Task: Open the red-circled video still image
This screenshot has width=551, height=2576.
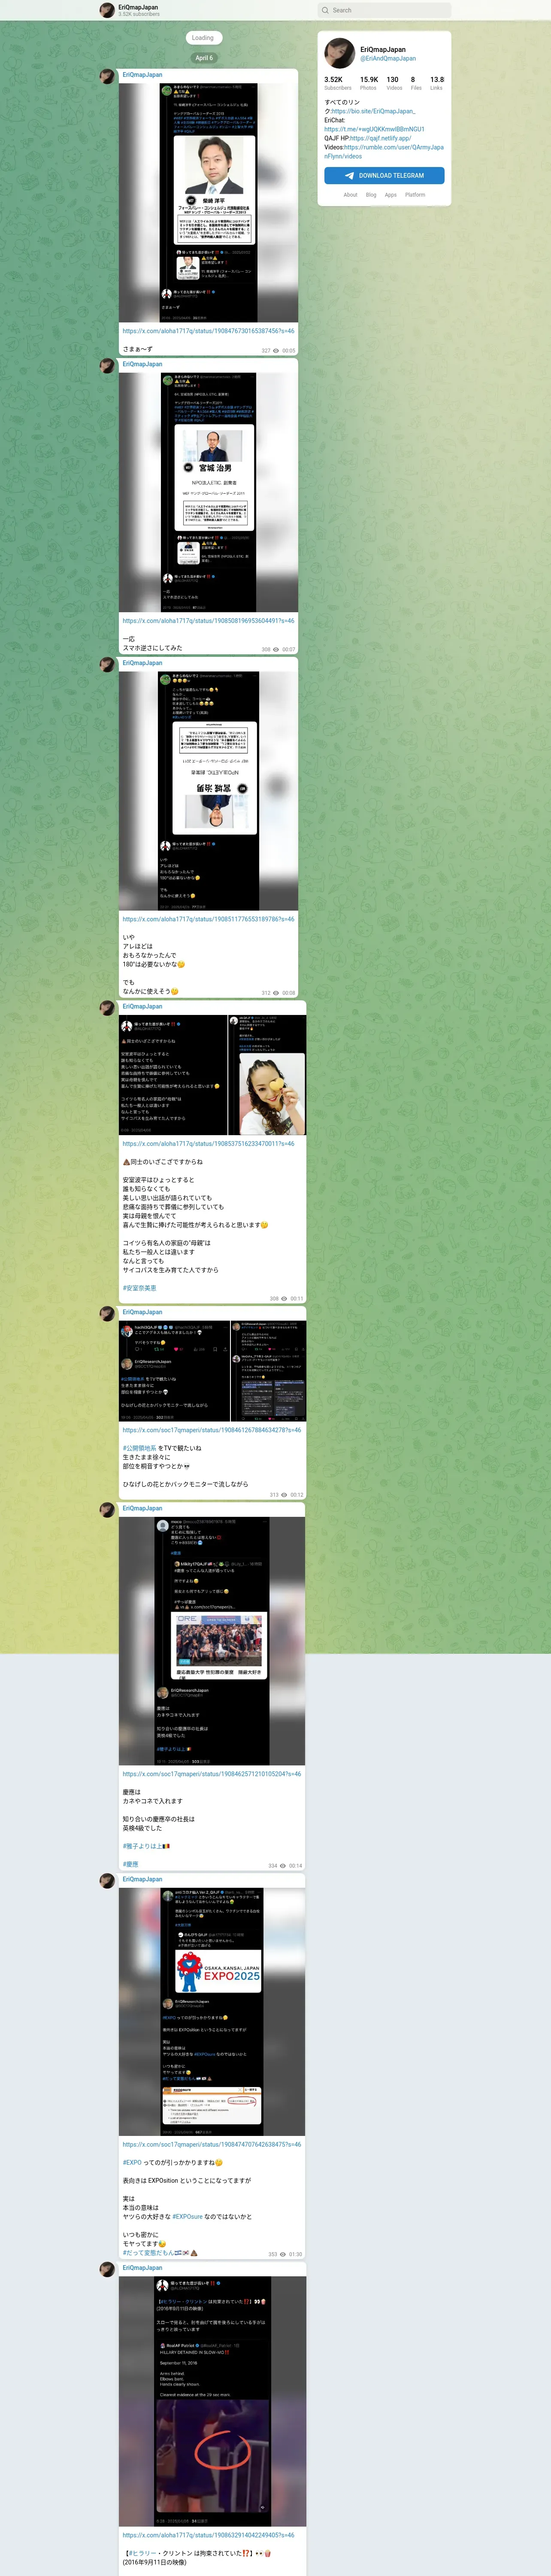Action: tap(212, 2402)
